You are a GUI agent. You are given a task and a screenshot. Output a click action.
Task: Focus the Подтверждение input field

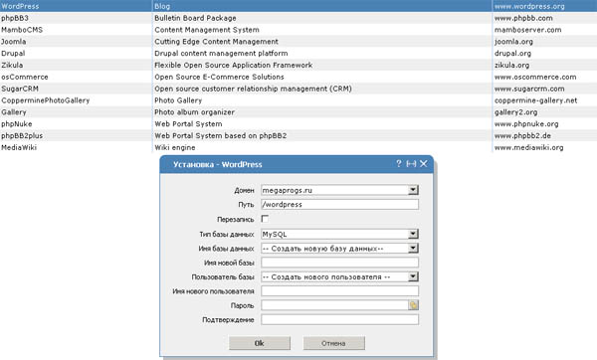(x=339, y=319)
